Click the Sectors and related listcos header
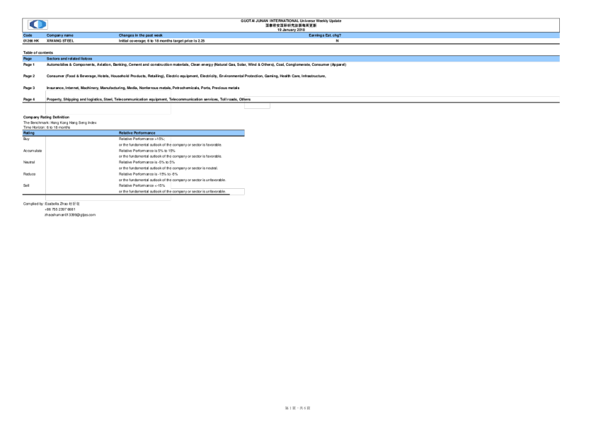The width and height of the screenshot is (596, 421). pos(69,59)
